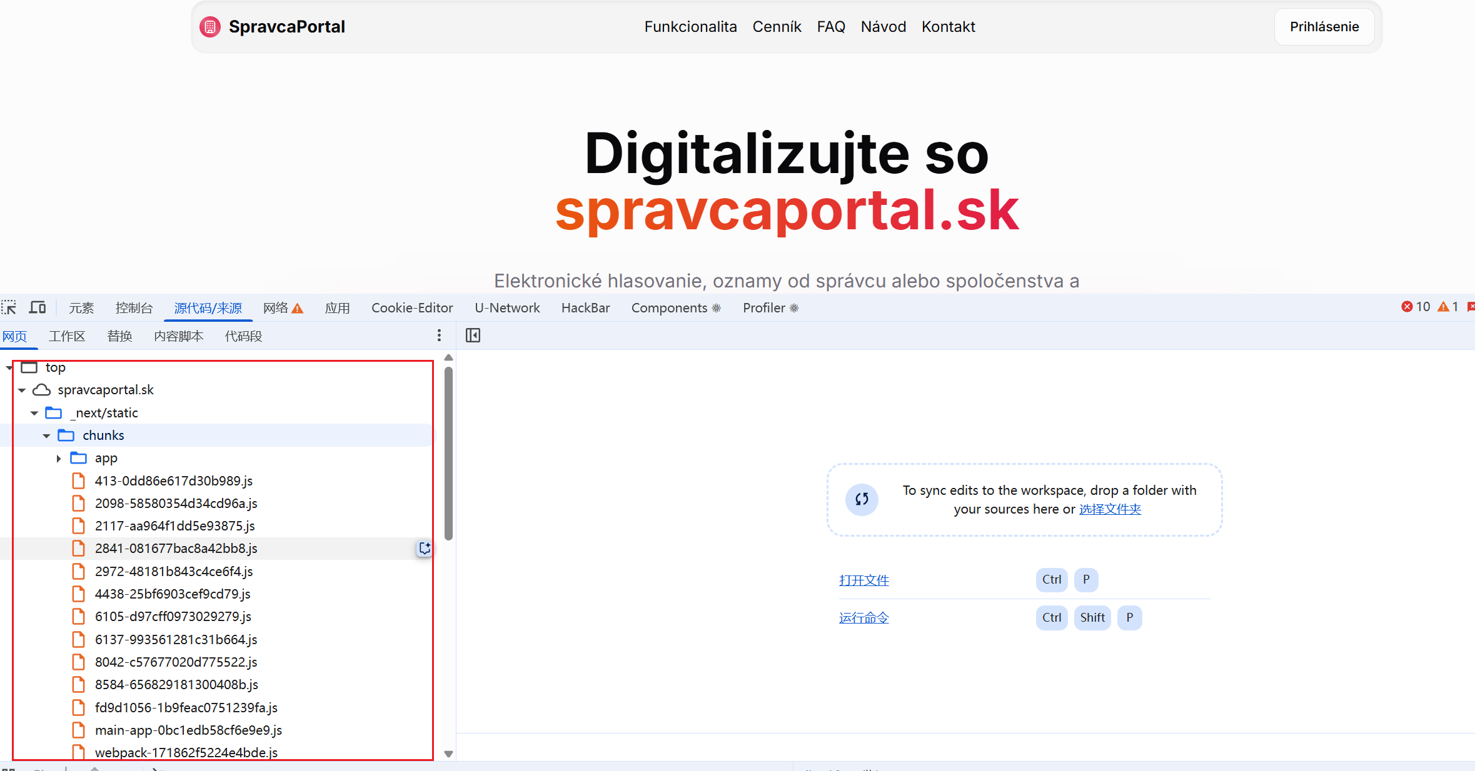
Task: Click the _next/static folder icon
Action: (54, 413)
